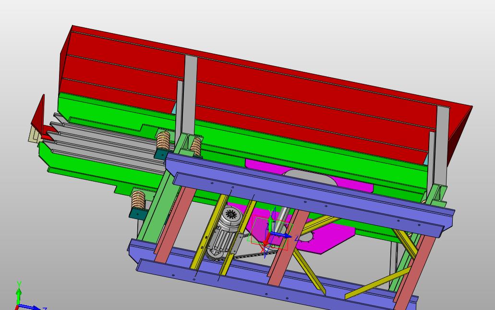
Task: Select the tall gray vertical post on left
Action: pyautogui.click(x=190, y=94)
